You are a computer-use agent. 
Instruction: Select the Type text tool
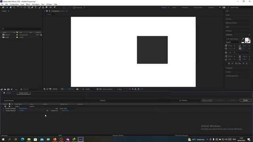tap(36, 7)
